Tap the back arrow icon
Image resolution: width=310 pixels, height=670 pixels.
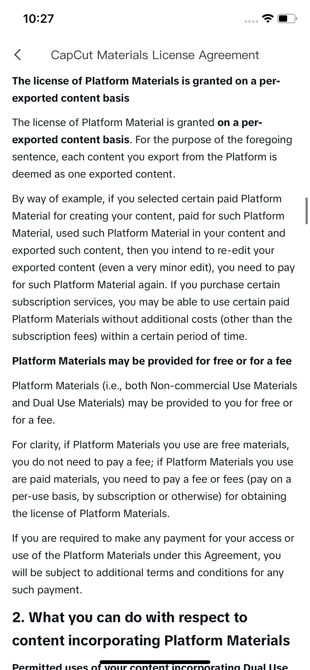(18, 55)
